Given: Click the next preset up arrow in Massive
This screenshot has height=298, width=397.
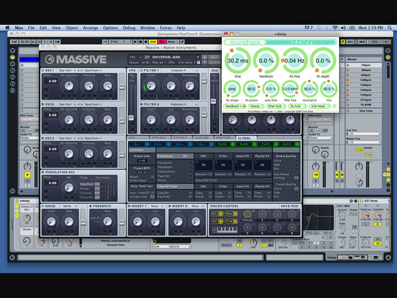Looking at the screenshot, I should tap(205, 57).
